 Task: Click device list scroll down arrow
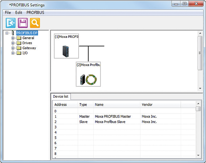pyautogui.click(x=199, y=156)
